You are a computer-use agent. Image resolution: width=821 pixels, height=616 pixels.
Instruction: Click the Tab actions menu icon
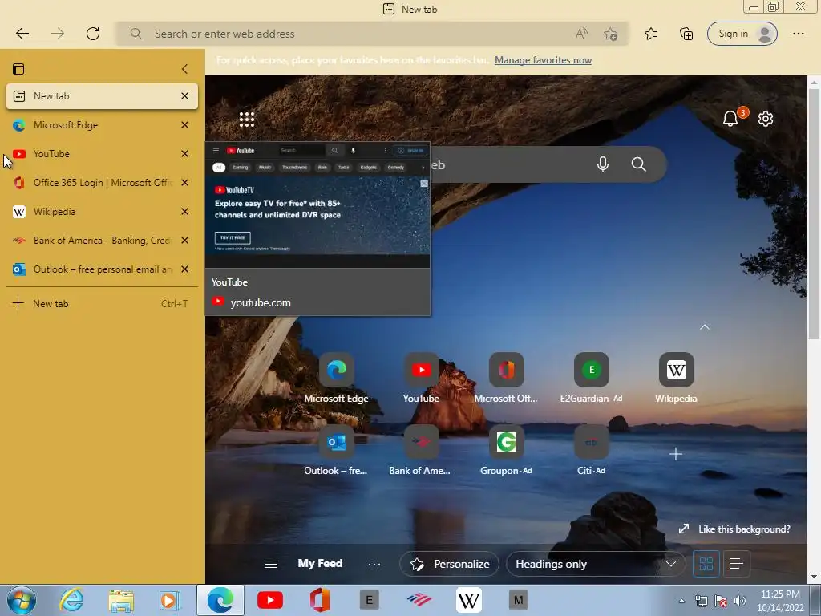tap(18, 69)
